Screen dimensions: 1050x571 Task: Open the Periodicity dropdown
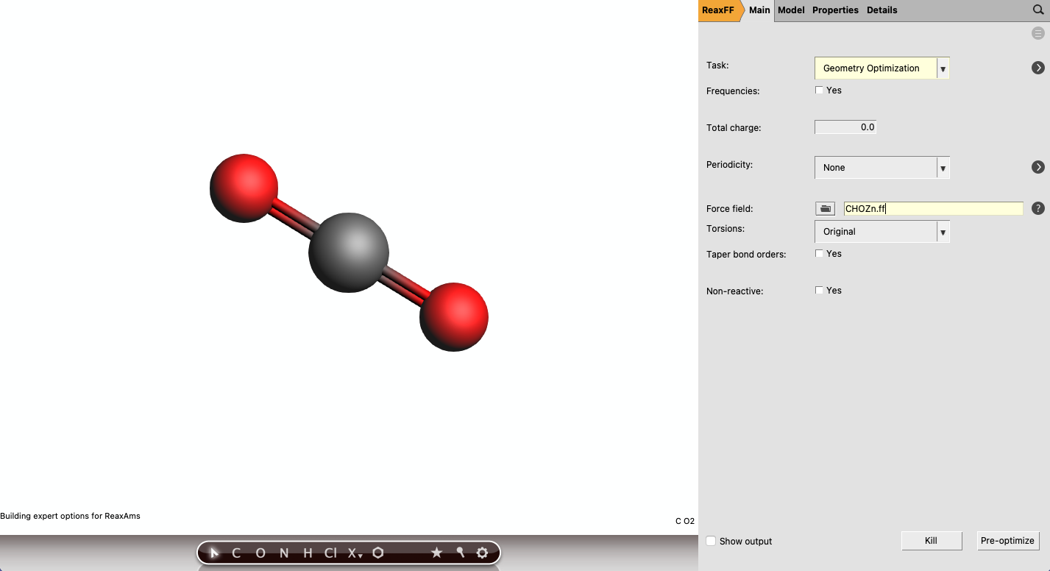942,167
